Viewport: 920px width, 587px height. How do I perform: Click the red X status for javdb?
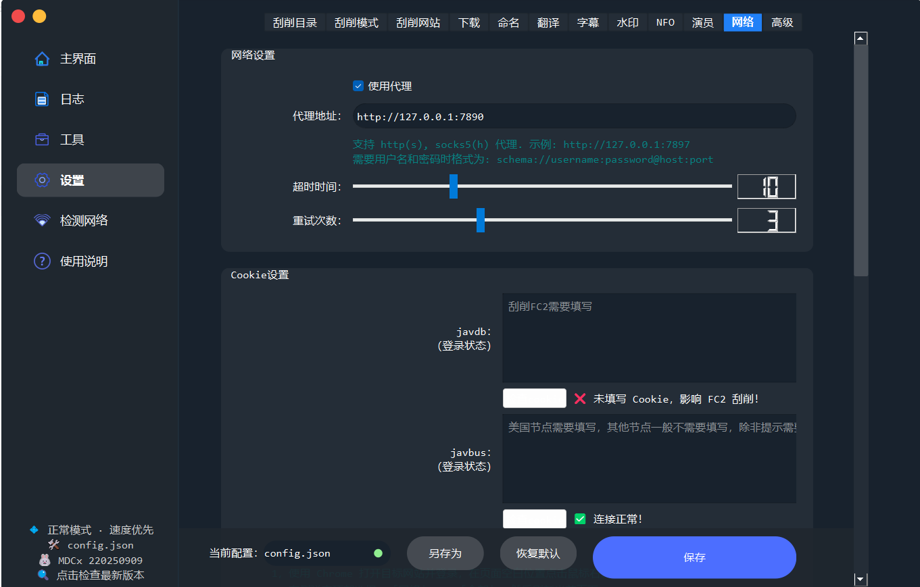[x=580, y=399]
